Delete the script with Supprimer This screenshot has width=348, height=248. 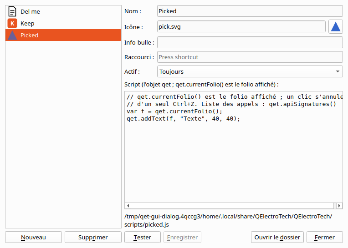pos(93,237)
